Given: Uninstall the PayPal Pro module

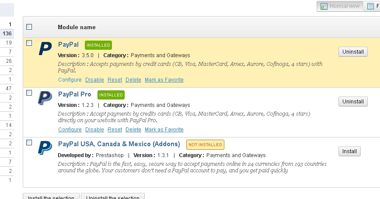Looking at the screenshot, I should (x=353, y=102).
